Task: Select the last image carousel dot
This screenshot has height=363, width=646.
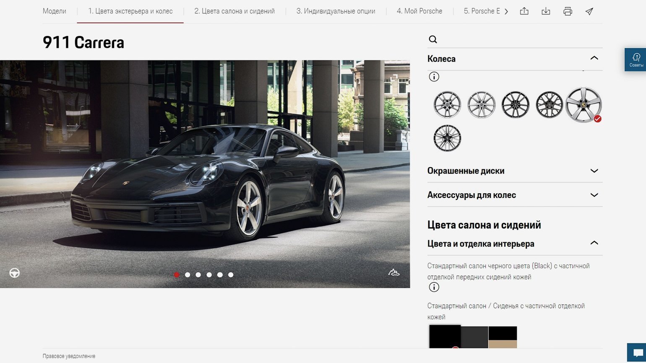Action: click(231, 275)
